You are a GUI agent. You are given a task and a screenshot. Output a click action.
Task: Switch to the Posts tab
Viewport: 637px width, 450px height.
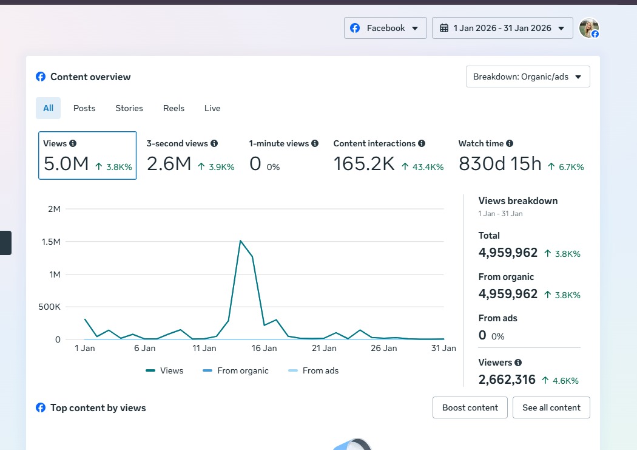tap(84, 108)
